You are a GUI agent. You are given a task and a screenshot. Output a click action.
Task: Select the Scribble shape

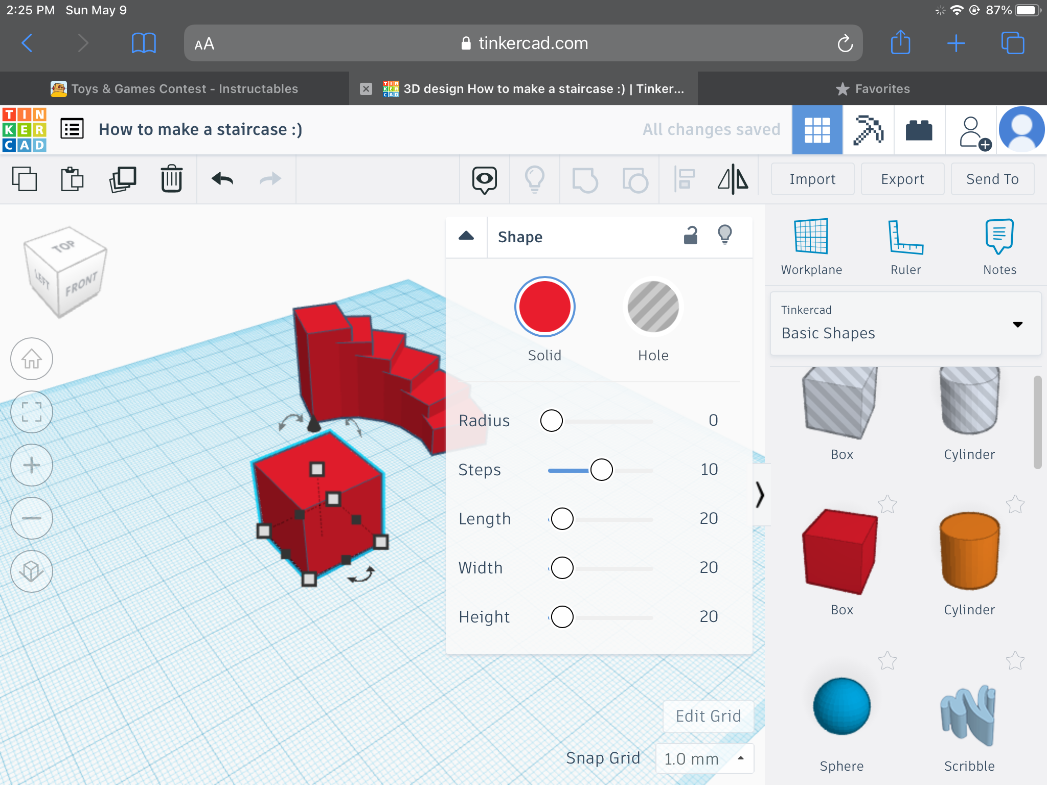968,715
